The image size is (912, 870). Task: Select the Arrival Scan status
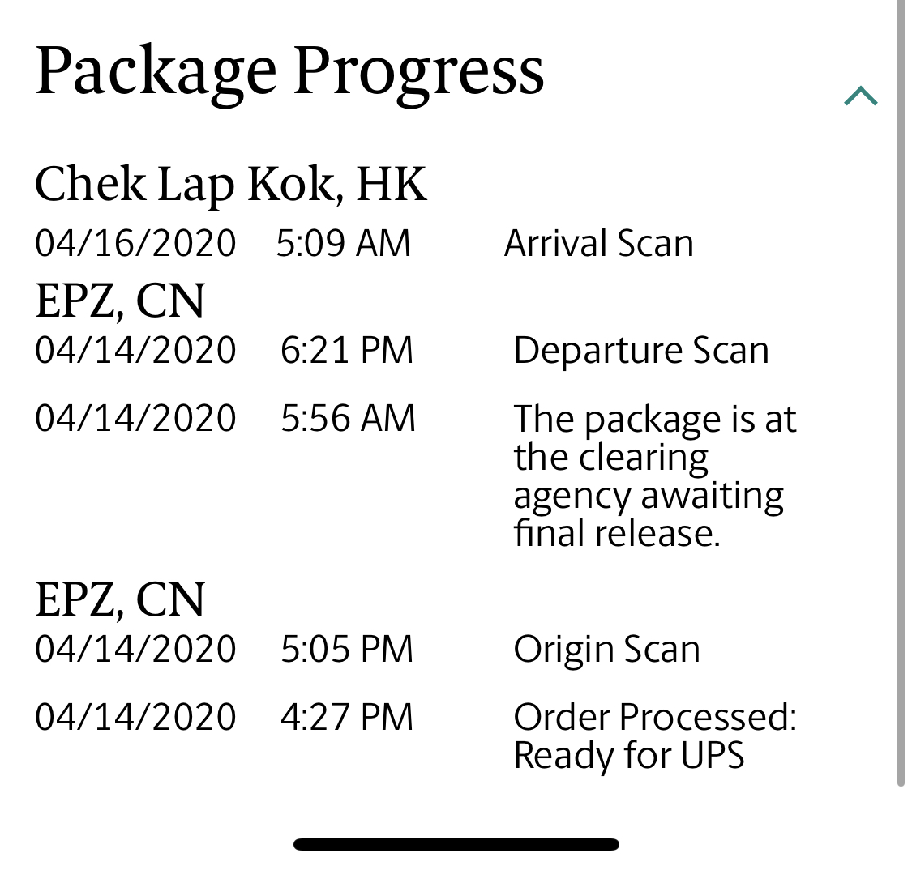coord(598,244)
